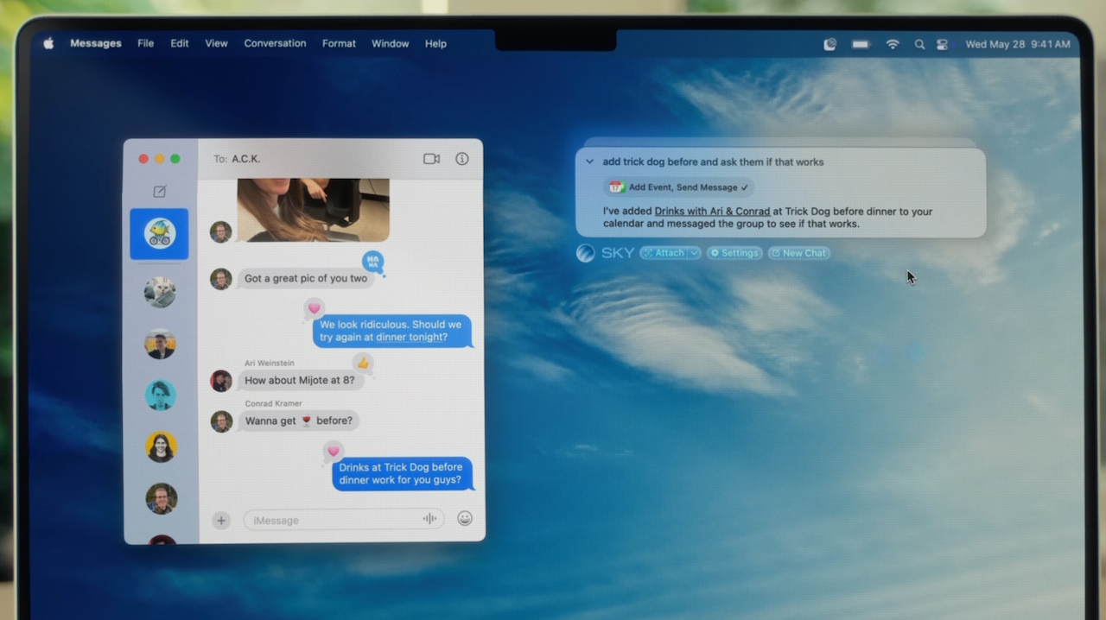Open the View menu

click(x=217, y=44)
